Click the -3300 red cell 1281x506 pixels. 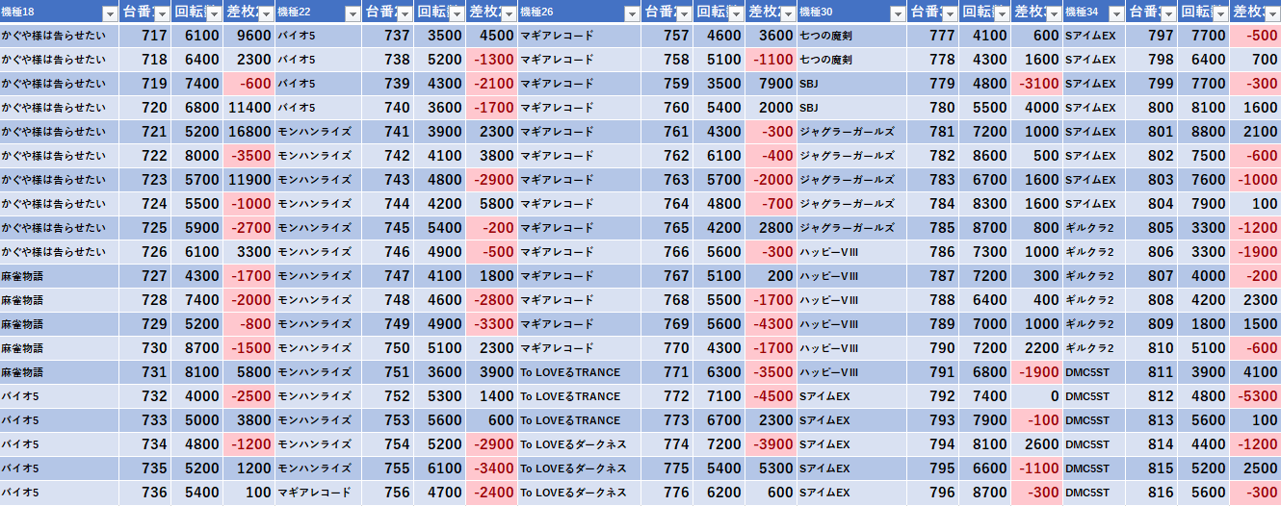pyautogui.click(x=491, y=324)
